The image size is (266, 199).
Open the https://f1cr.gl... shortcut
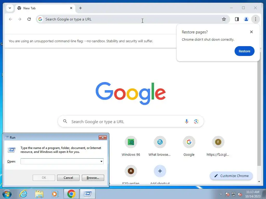click(218, 146)
